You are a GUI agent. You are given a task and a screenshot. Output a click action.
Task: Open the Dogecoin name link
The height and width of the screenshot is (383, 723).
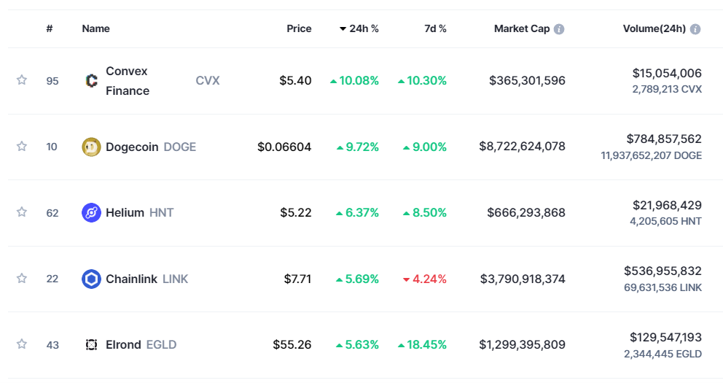[x=132, y=147]
